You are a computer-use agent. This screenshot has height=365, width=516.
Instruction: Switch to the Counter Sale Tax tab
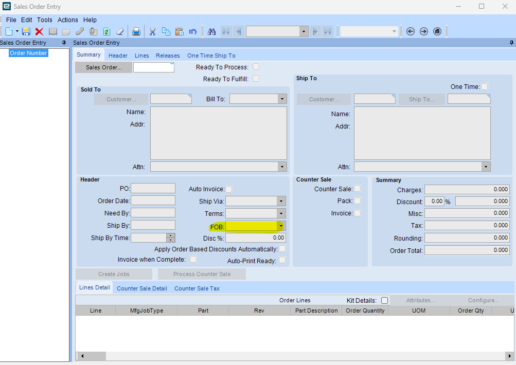tap(197, 288)
